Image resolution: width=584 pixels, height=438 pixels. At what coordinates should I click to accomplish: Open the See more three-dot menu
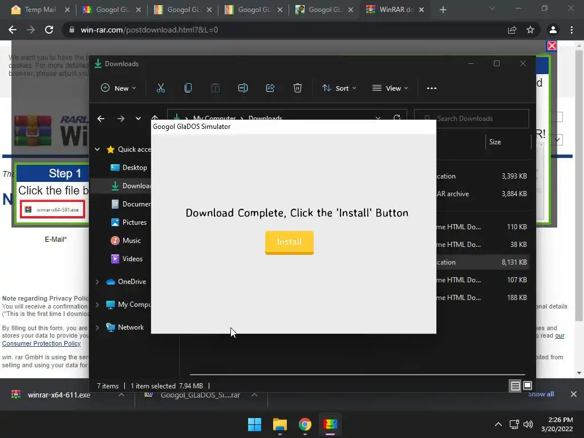[431, 88]
